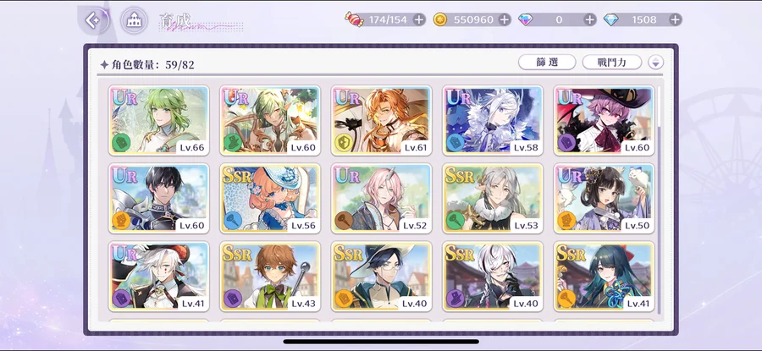762x351 pixels.
Task: Add candy stamina with plus button
Action: coord(419,19)
